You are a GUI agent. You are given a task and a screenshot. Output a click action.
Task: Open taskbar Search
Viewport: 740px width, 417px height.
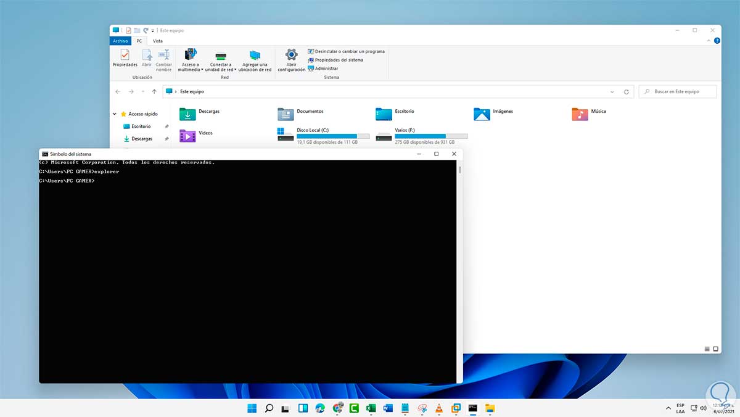click(x=269, y=408)
